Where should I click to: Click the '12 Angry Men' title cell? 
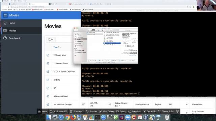[59, 55]
